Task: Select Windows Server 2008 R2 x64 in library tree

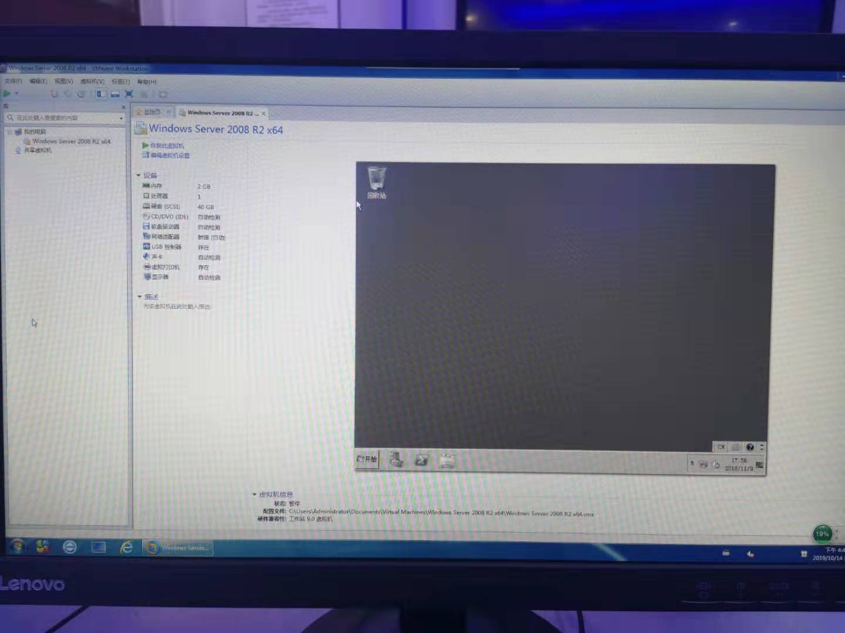Action: [71, 141]
